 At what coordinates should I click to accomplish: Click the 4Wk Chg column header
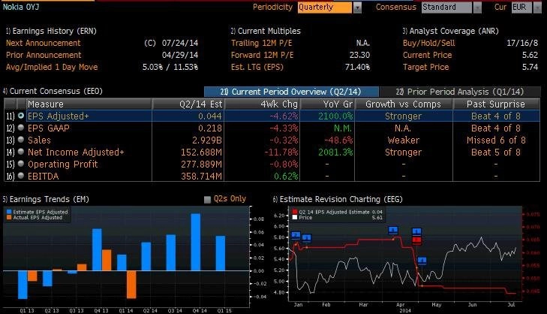(x=263, y=104)
